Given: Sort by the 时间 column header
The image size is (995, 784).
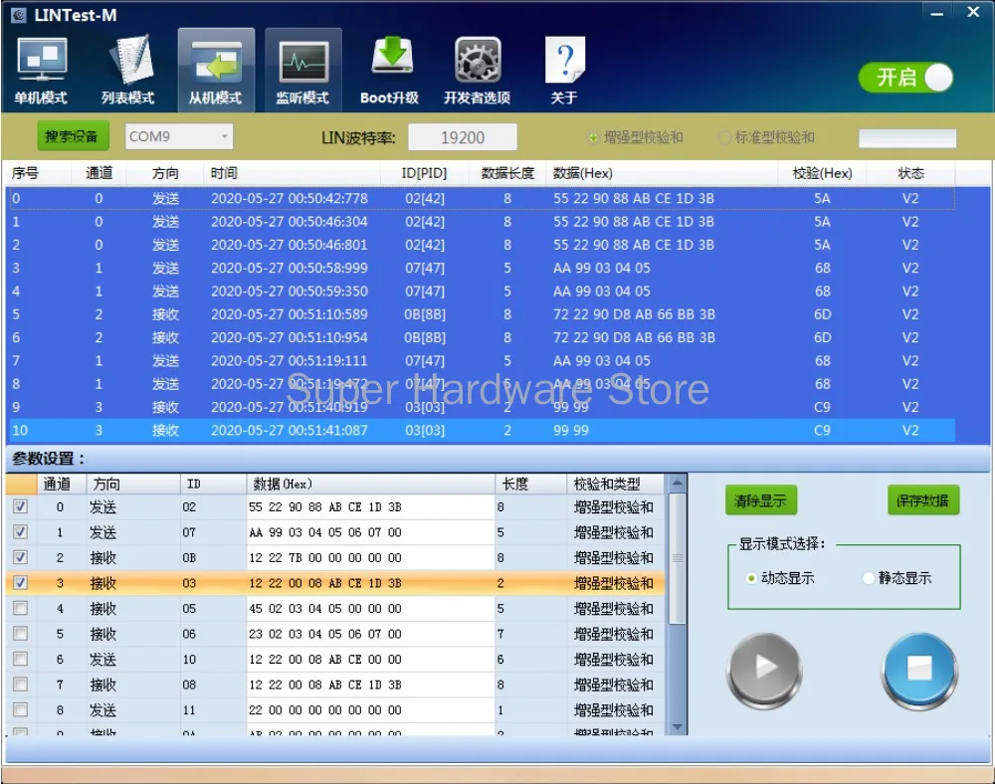Looking at the screenshot, I should click(x=224, y=173).
